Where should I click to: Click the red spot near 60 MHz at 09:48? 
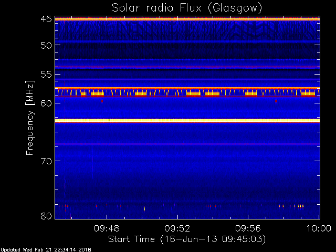[102, 101]
